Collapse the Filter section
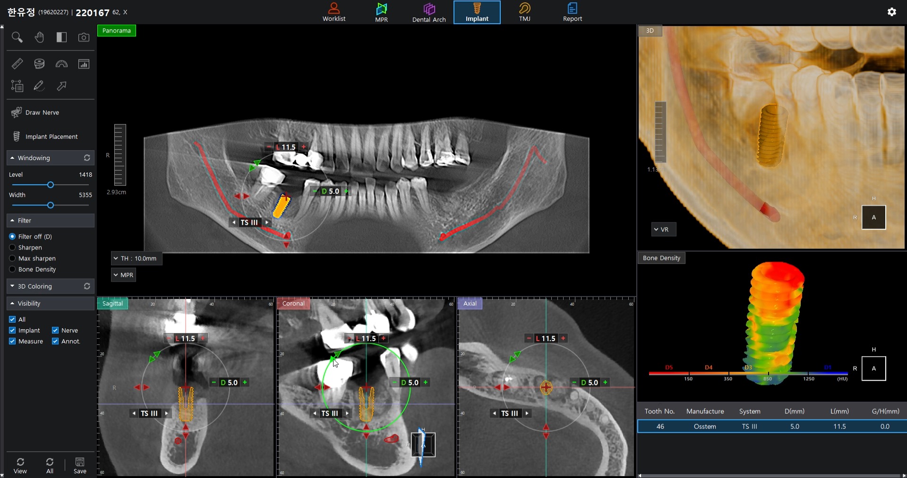907x478 pixels. coord(51,221)
